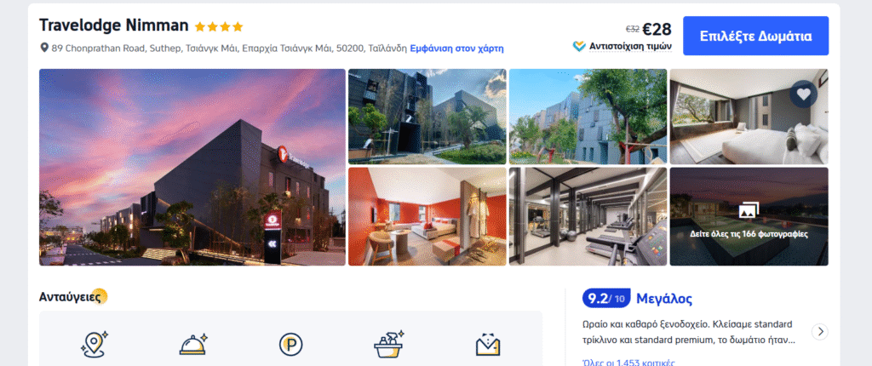Viewport: 872px width, 366px height.
Task: Click Αντιστοίχιση τιμών label
Action: coord(630,46)
